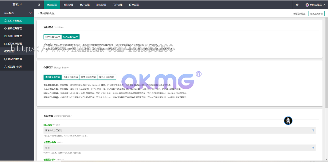Viewport: 328px width, 162px height.
Task: Click the 修改系统参数 button
Action: click(316, 13)
